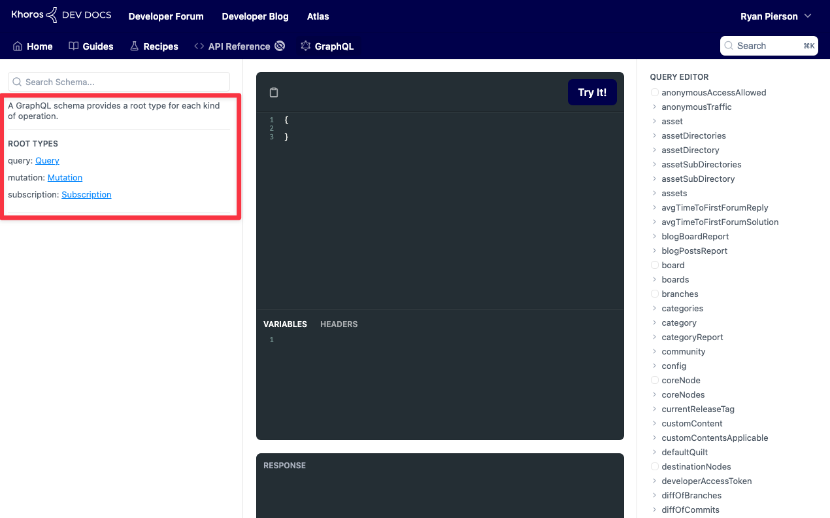This screenshot has width=830, height=518.
Task: Expand the config field
Action: (655, 366)
